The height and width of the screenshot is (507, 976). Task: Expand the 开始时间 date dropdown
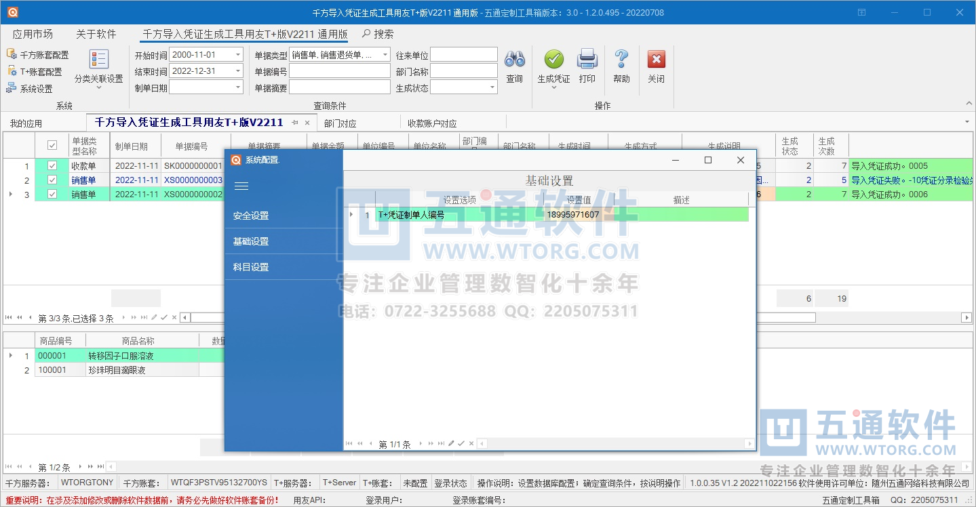tap(237, 55)
